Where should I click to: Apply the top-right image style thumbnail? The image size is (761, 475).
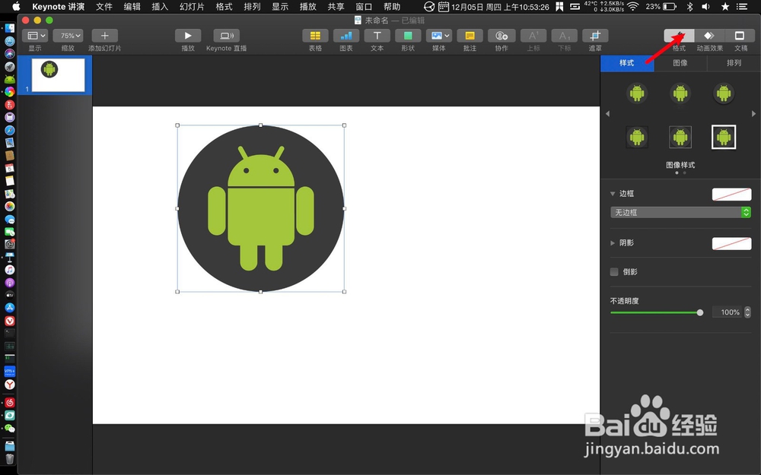pyautogui.click(x=724, y=93)
